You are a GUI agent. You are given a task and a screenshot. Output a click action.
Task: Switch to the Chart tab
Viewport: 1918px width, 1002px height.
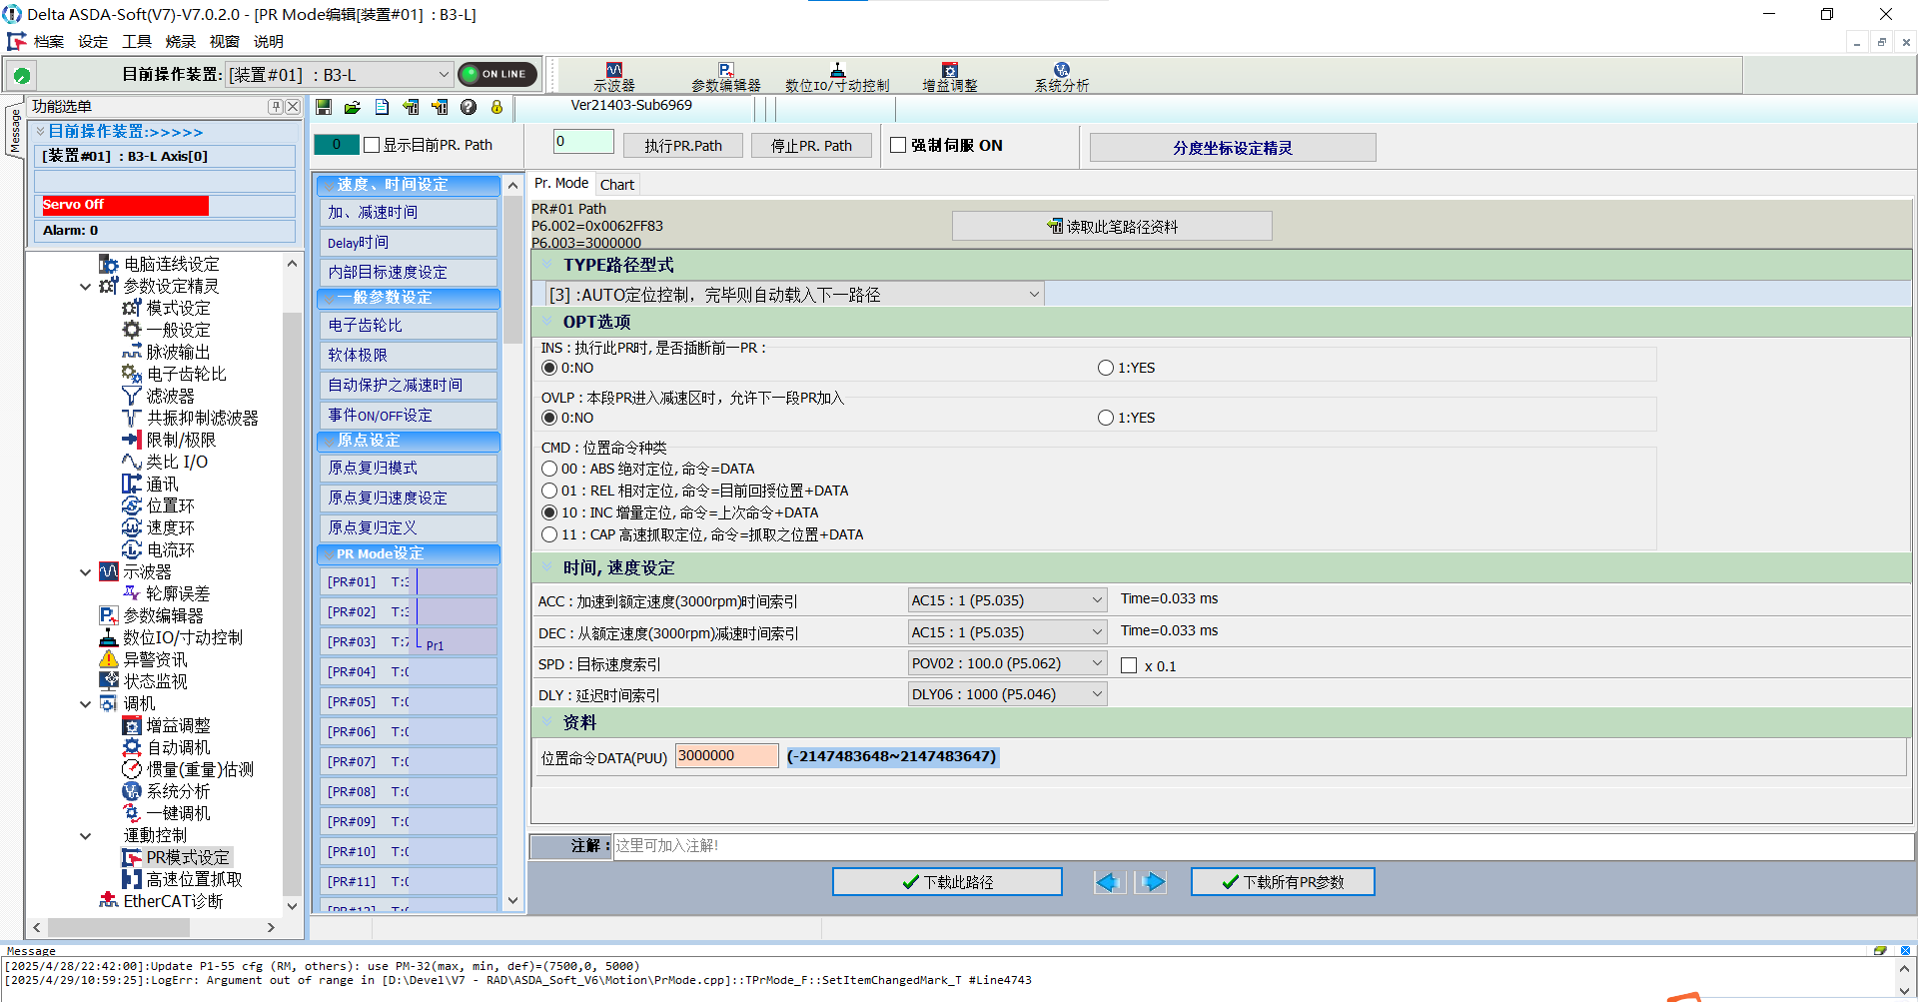click(616, 184)
